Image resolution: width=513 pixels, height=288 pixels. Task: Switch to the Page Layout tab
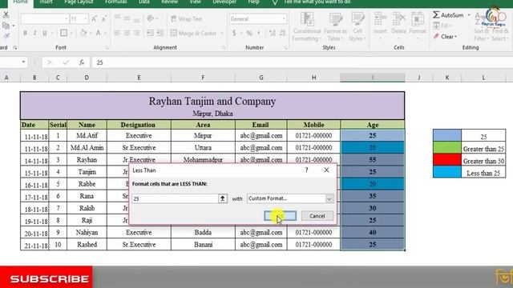pyautogui.click(x=79, y=2)
